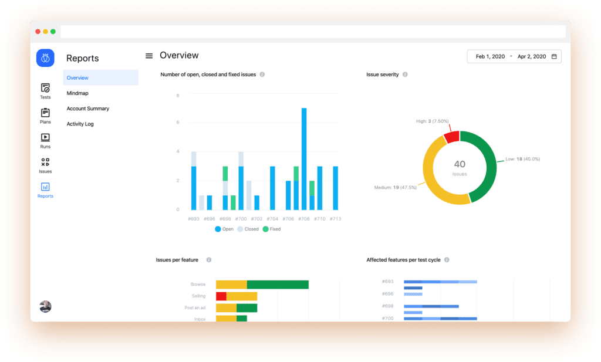Toggle the Closed series in the chart legend

click(x=248, y=229)
